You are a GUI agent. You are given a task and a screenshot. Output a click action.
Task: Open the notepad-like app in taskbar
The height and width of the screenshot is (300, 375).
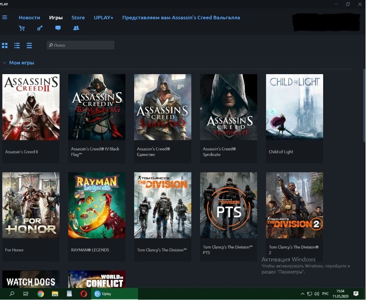[69, 294]
